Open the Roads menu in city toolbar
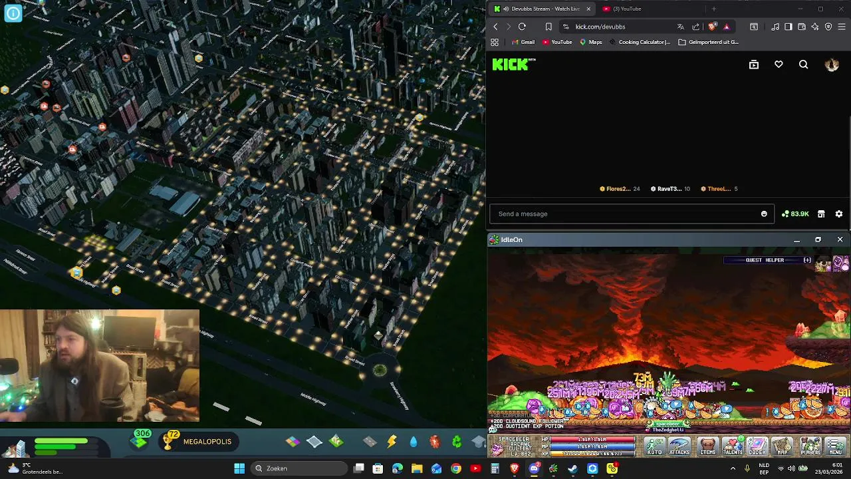This screenshot has width=851, height=479. (x=370, y=442)
